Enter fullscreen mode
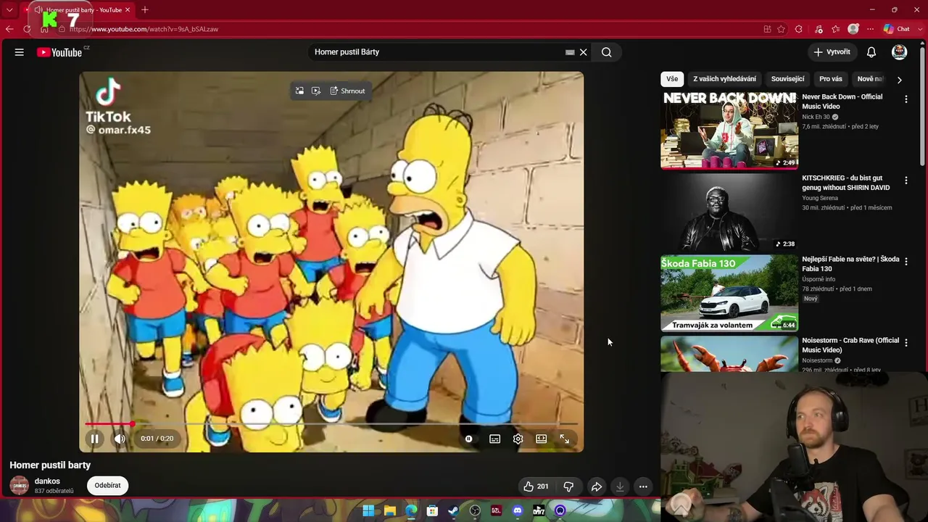 point(564,439)
